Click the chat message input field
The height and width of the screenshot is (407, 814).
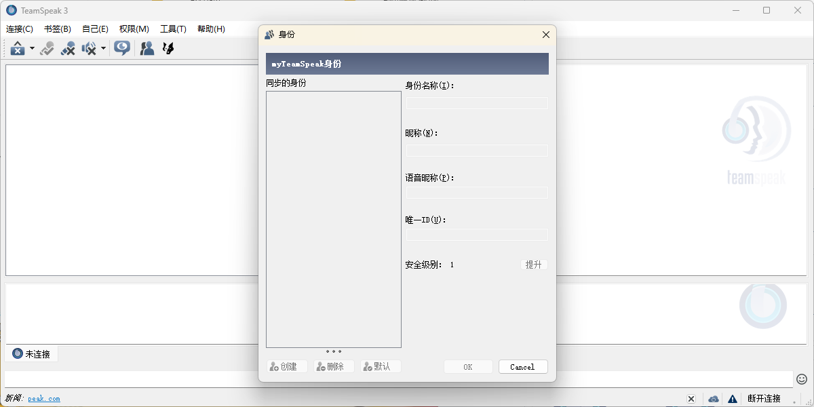(x=398, y=379)
